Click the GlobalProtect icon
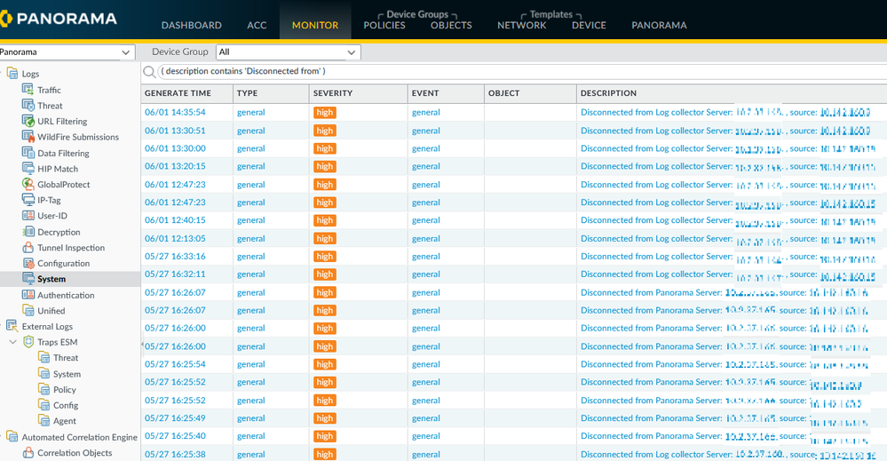Screen dimensions: 887x461 pyautogui.click(x=28, y=185)
